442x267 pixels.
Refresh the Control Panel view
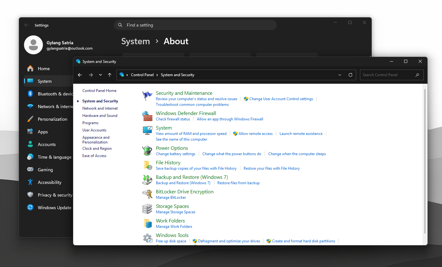[x=350, y=75]
